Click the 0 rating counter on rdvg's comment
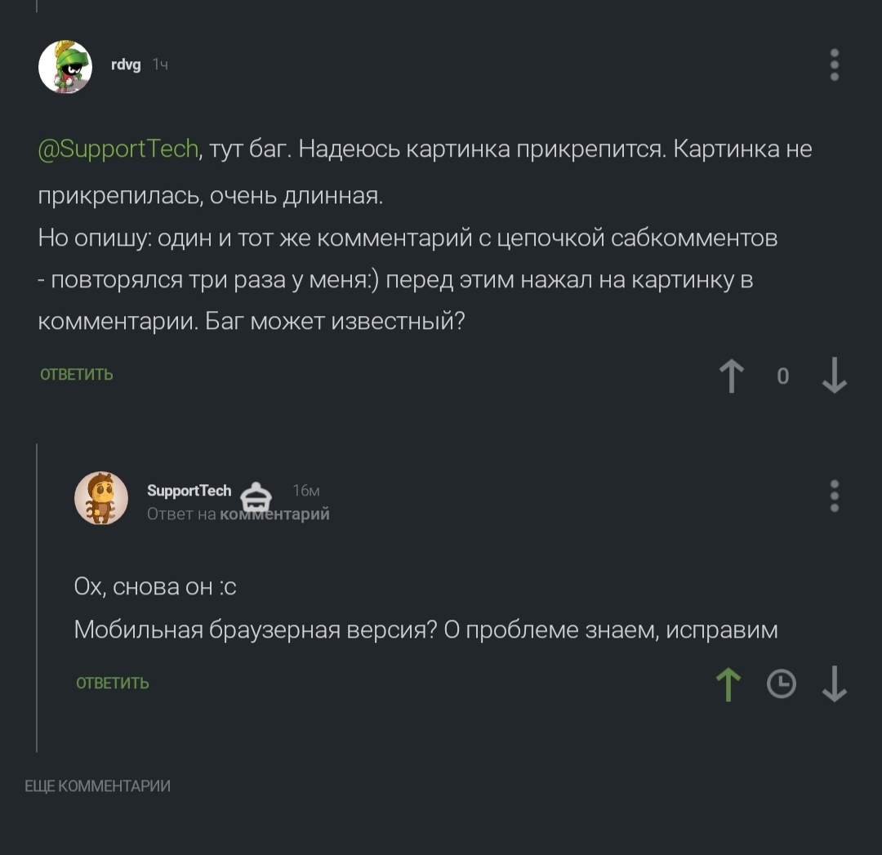 (x=782, y=376)
